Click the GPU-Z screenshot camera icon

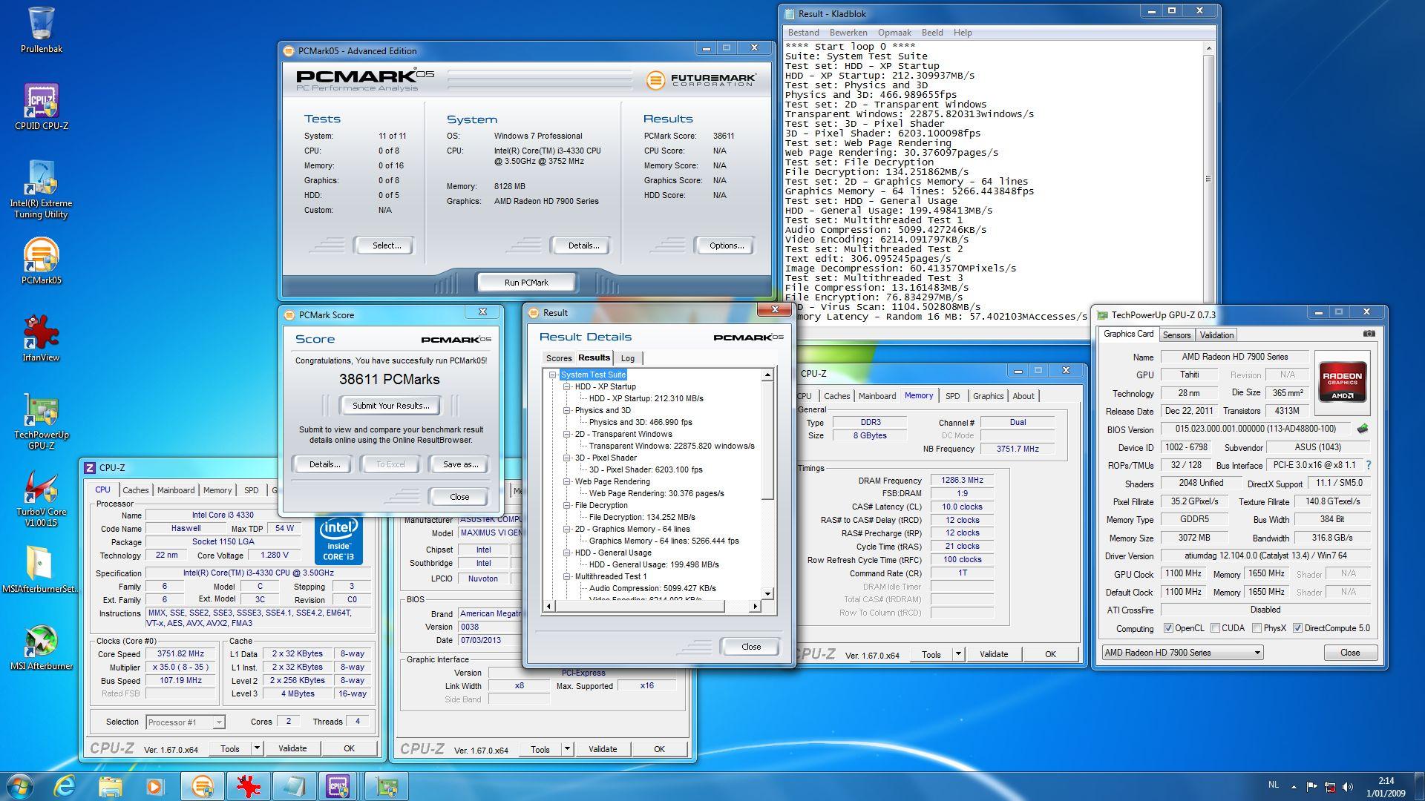coord(1369,334)
